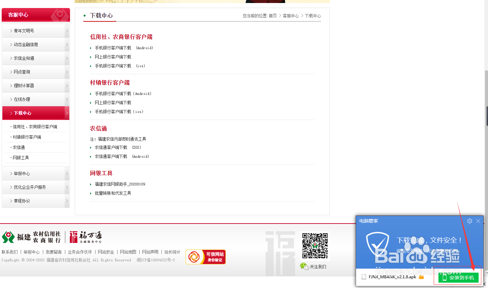Expand arrow at right of 章程协议 row
488x288 pixels.
(x=67, y=201)
